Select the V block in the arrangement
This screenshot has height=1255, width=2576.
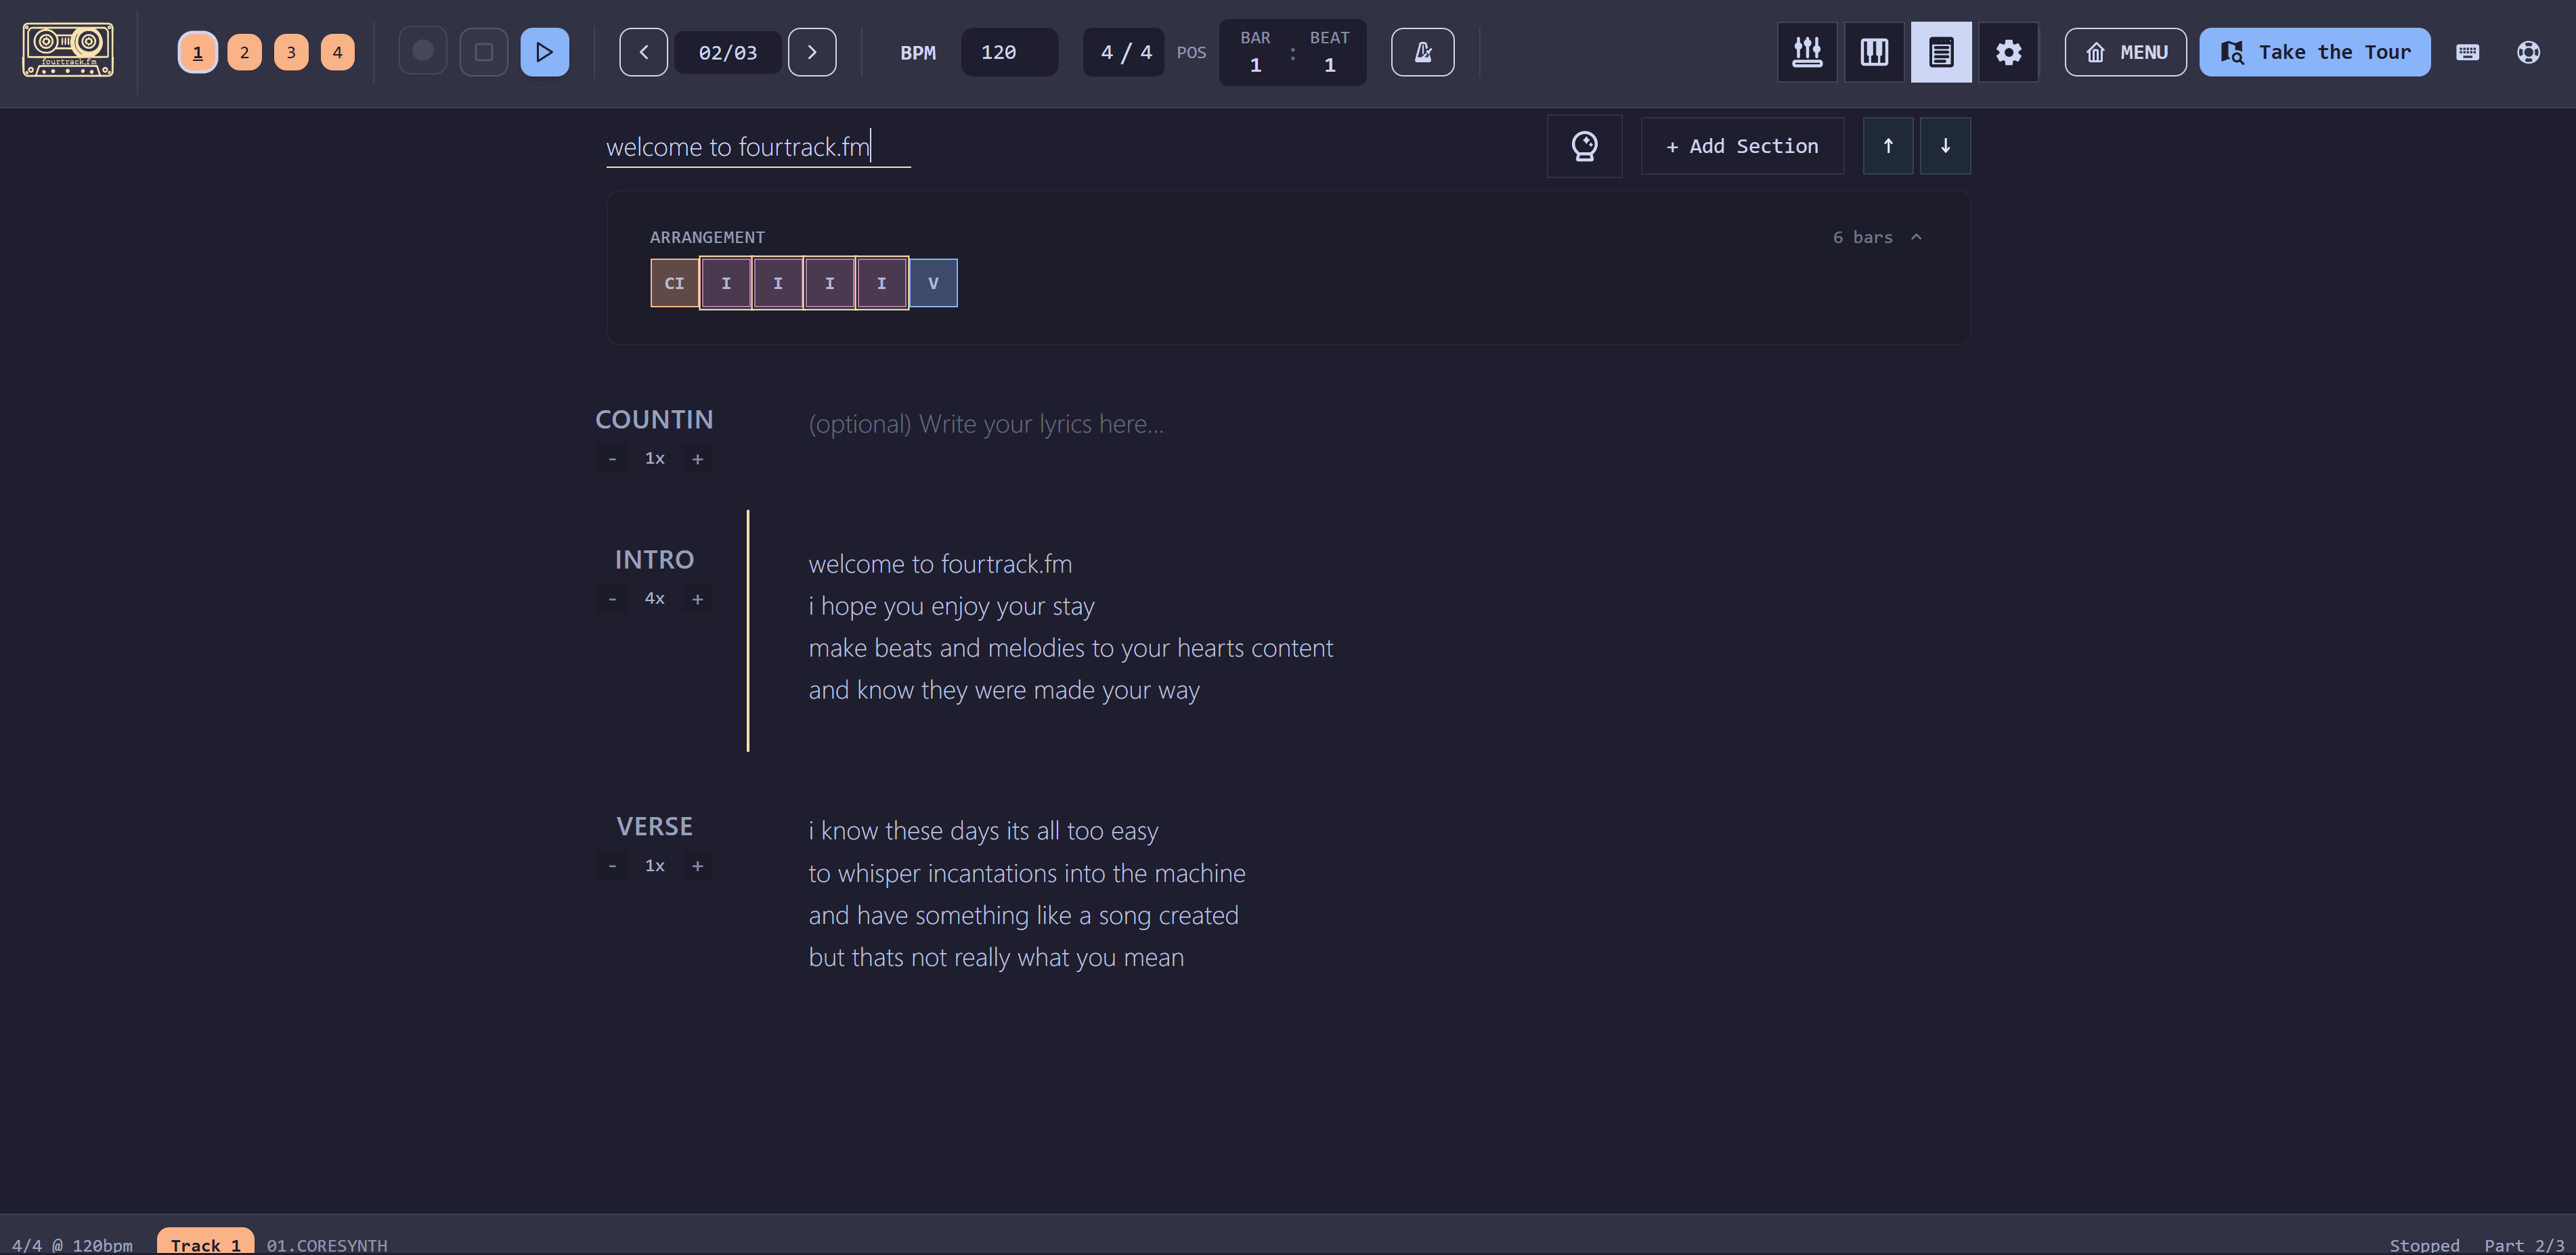tap(932, 282)
